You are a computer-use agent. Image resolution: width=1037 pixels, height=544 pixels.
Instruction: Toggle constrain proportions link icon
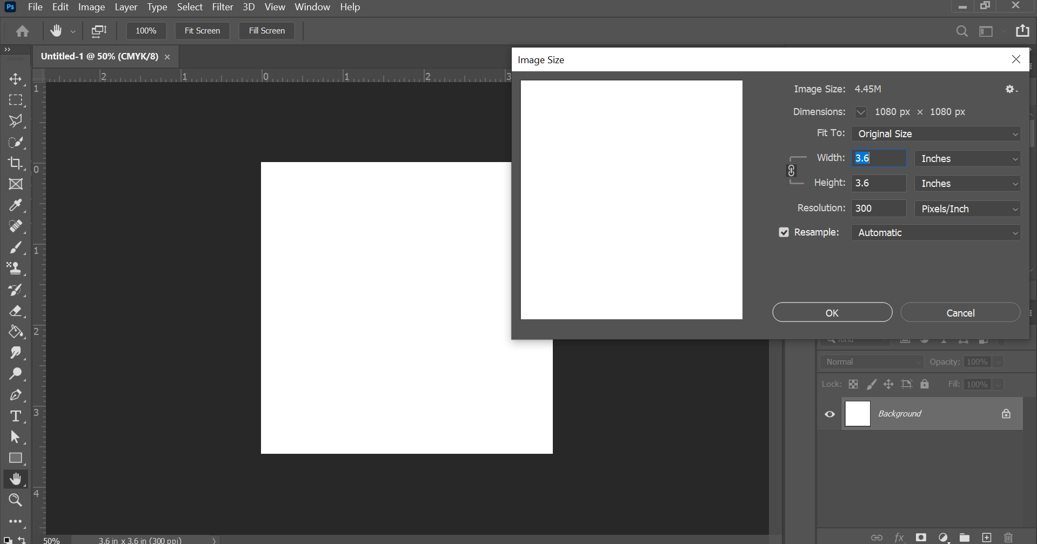coord(791,171)
